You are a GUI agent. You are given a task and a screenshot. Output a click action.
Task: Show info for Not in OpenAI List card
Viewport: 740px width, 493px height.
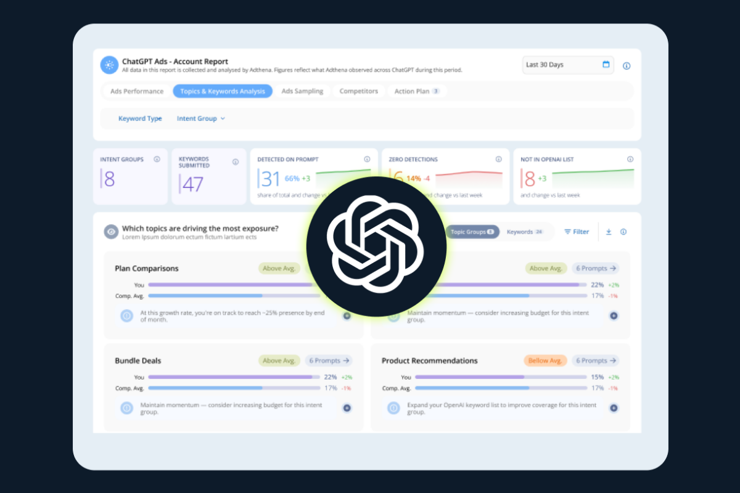coord(630,160)
